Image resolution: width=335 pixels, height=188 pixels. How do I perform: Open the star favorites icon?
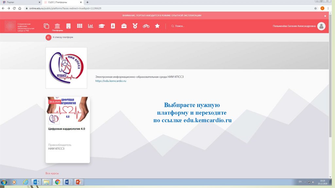pyautogui.click(x=157, y=26)
